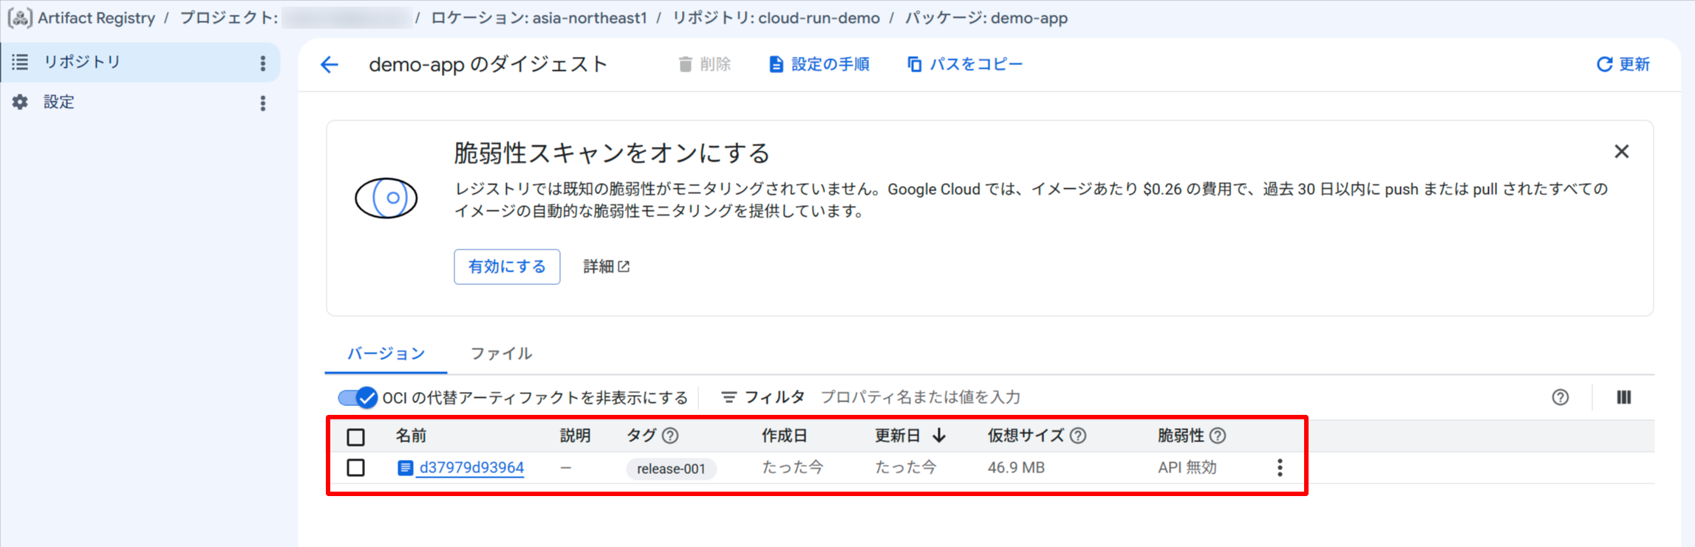Viewport: 1695px width, 547px height.
Task: Click the 仮想サイズ help icon
Action: (1078, 436)
